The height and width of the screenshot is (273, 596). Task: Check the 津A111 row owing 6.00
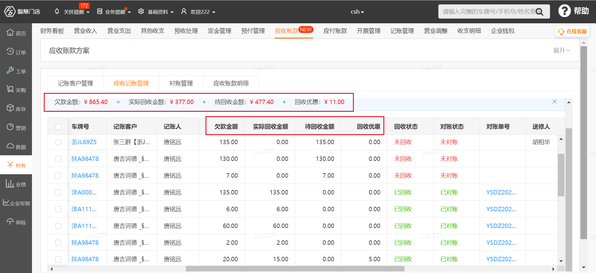click(x=58, y=209)
